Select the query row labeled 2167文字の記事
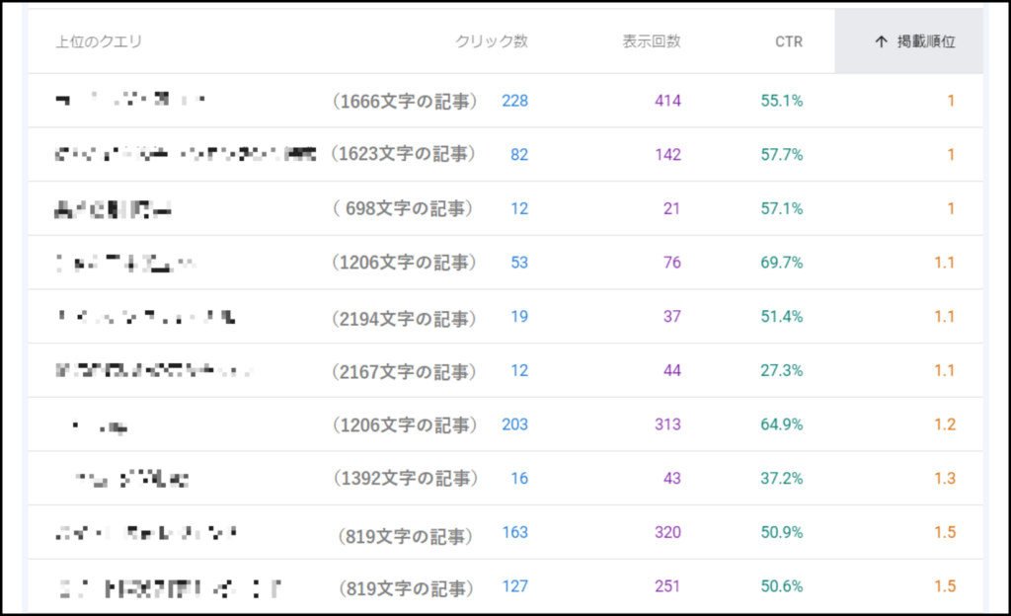The image size is (1011, 616). [x=404, y=370]
